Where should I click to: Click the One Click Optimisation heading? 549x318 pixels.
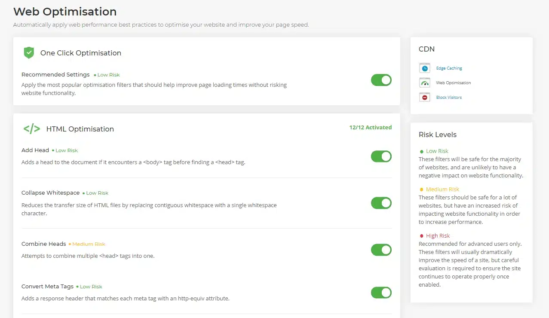(x=81, y=53)
